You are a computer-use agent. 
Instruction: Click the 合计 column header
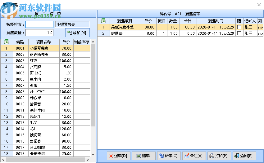pyautogui.click(x=188, y=21)
